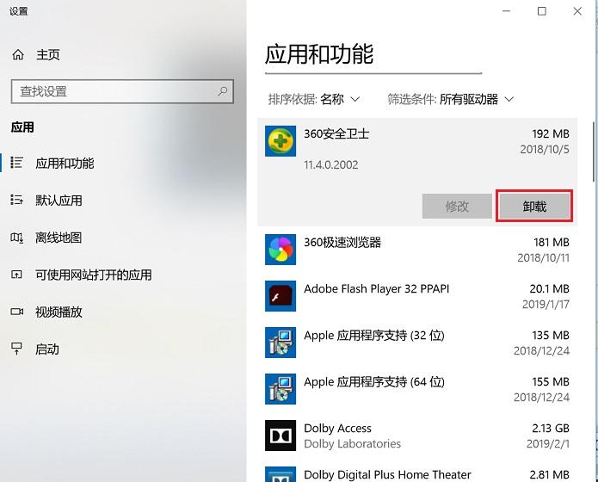The image size is (598, 482).
Task: Click the Apple 应用程序支持 (32 位) icon
Action: pyautogui.click(x=281, y=343)
